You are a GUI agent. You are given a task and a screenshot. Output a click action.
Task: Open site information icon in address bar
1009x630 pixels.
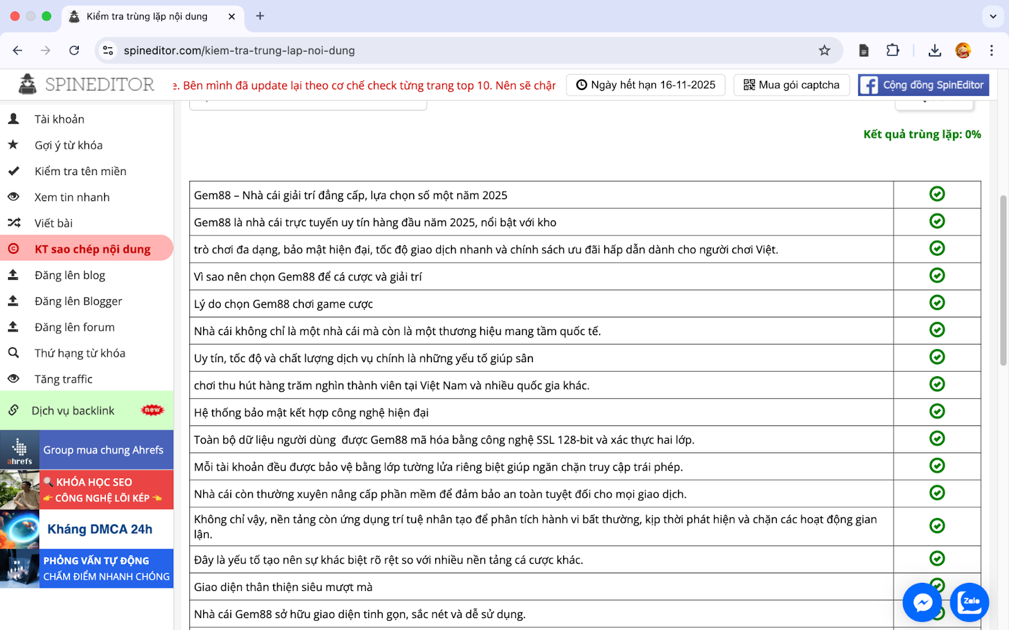(108, 50)
